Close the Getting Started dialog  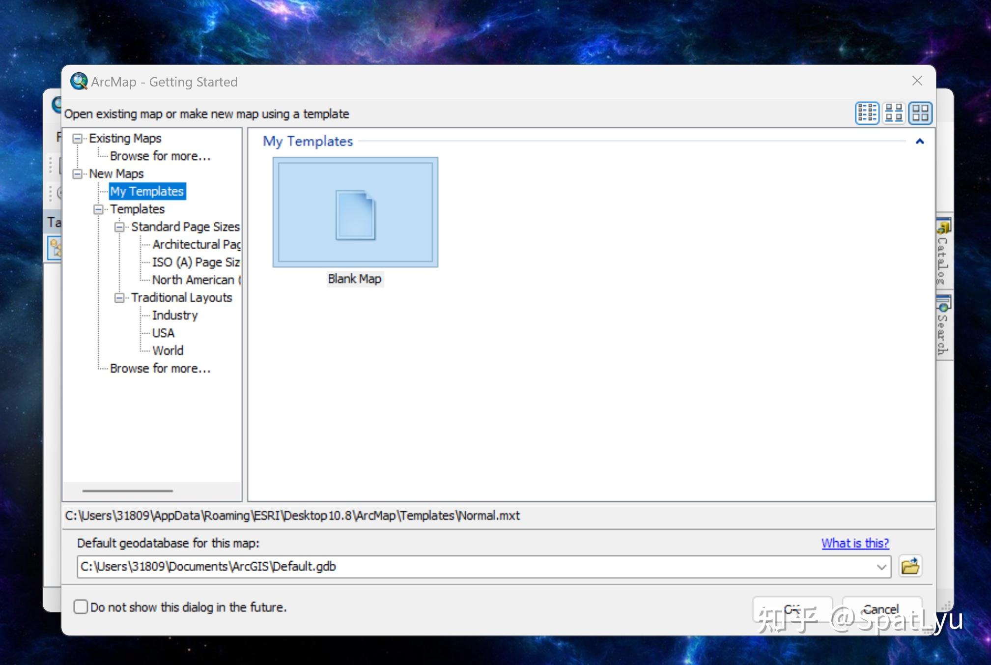tap(917, 81)
